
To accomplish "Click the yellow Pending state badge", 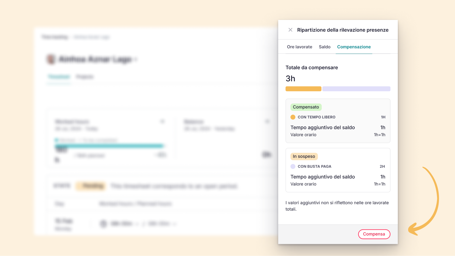I will tap(90, 186).
